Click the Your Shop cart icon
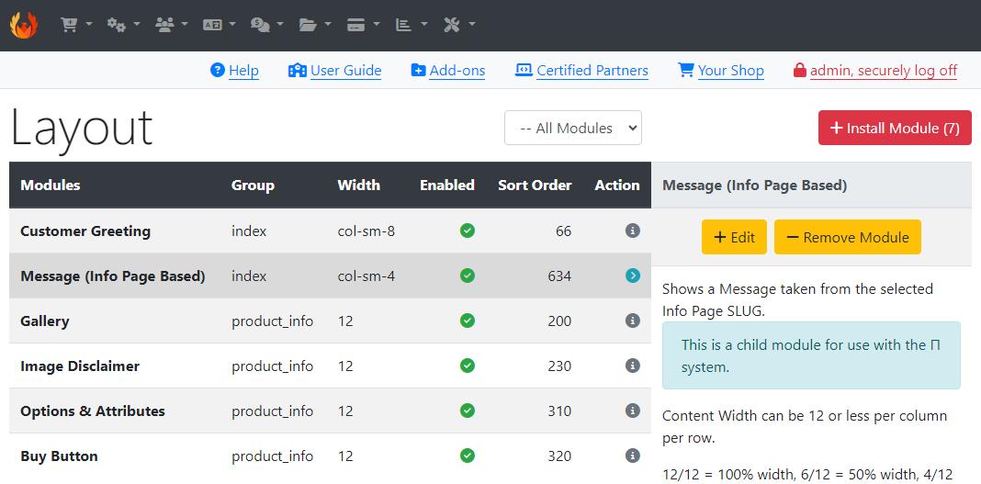This screenshot has height=484, width=981. [x=686, y=70]
